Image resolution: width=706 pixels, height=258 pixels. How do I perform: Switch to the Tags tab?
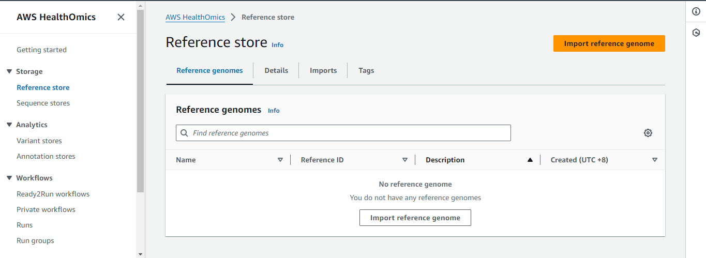coord(366,70)
